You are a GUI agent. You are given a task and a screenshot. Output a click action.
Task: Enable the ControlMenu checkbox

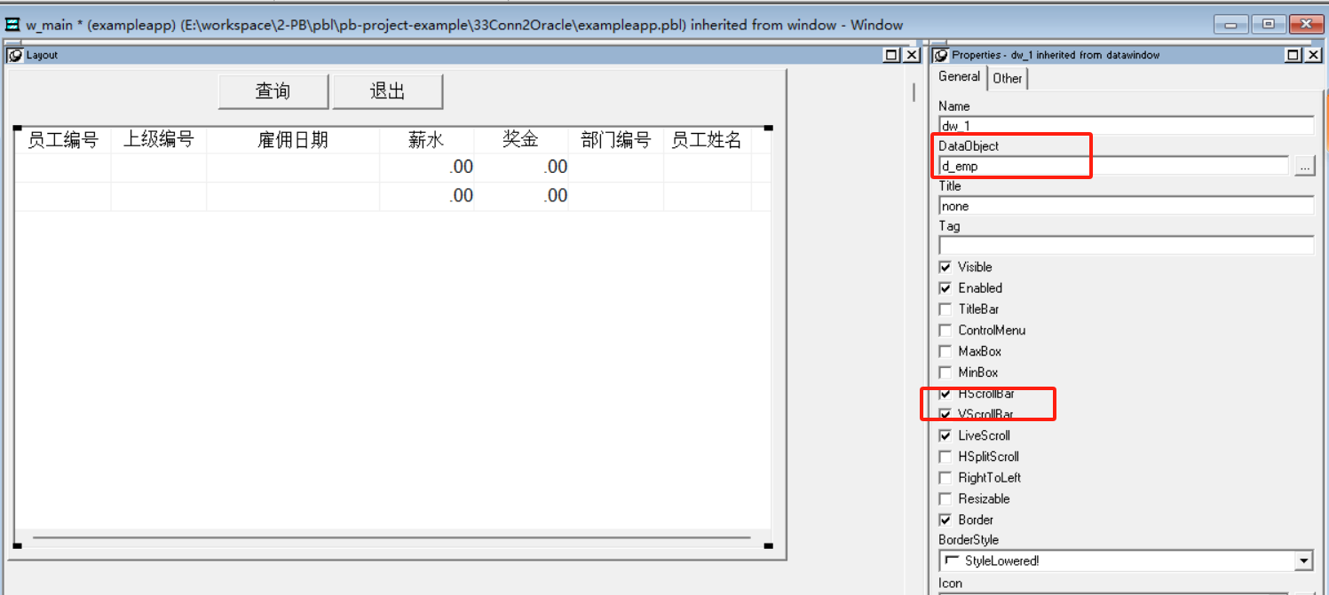pyautogui.click(x=945, y=330)
